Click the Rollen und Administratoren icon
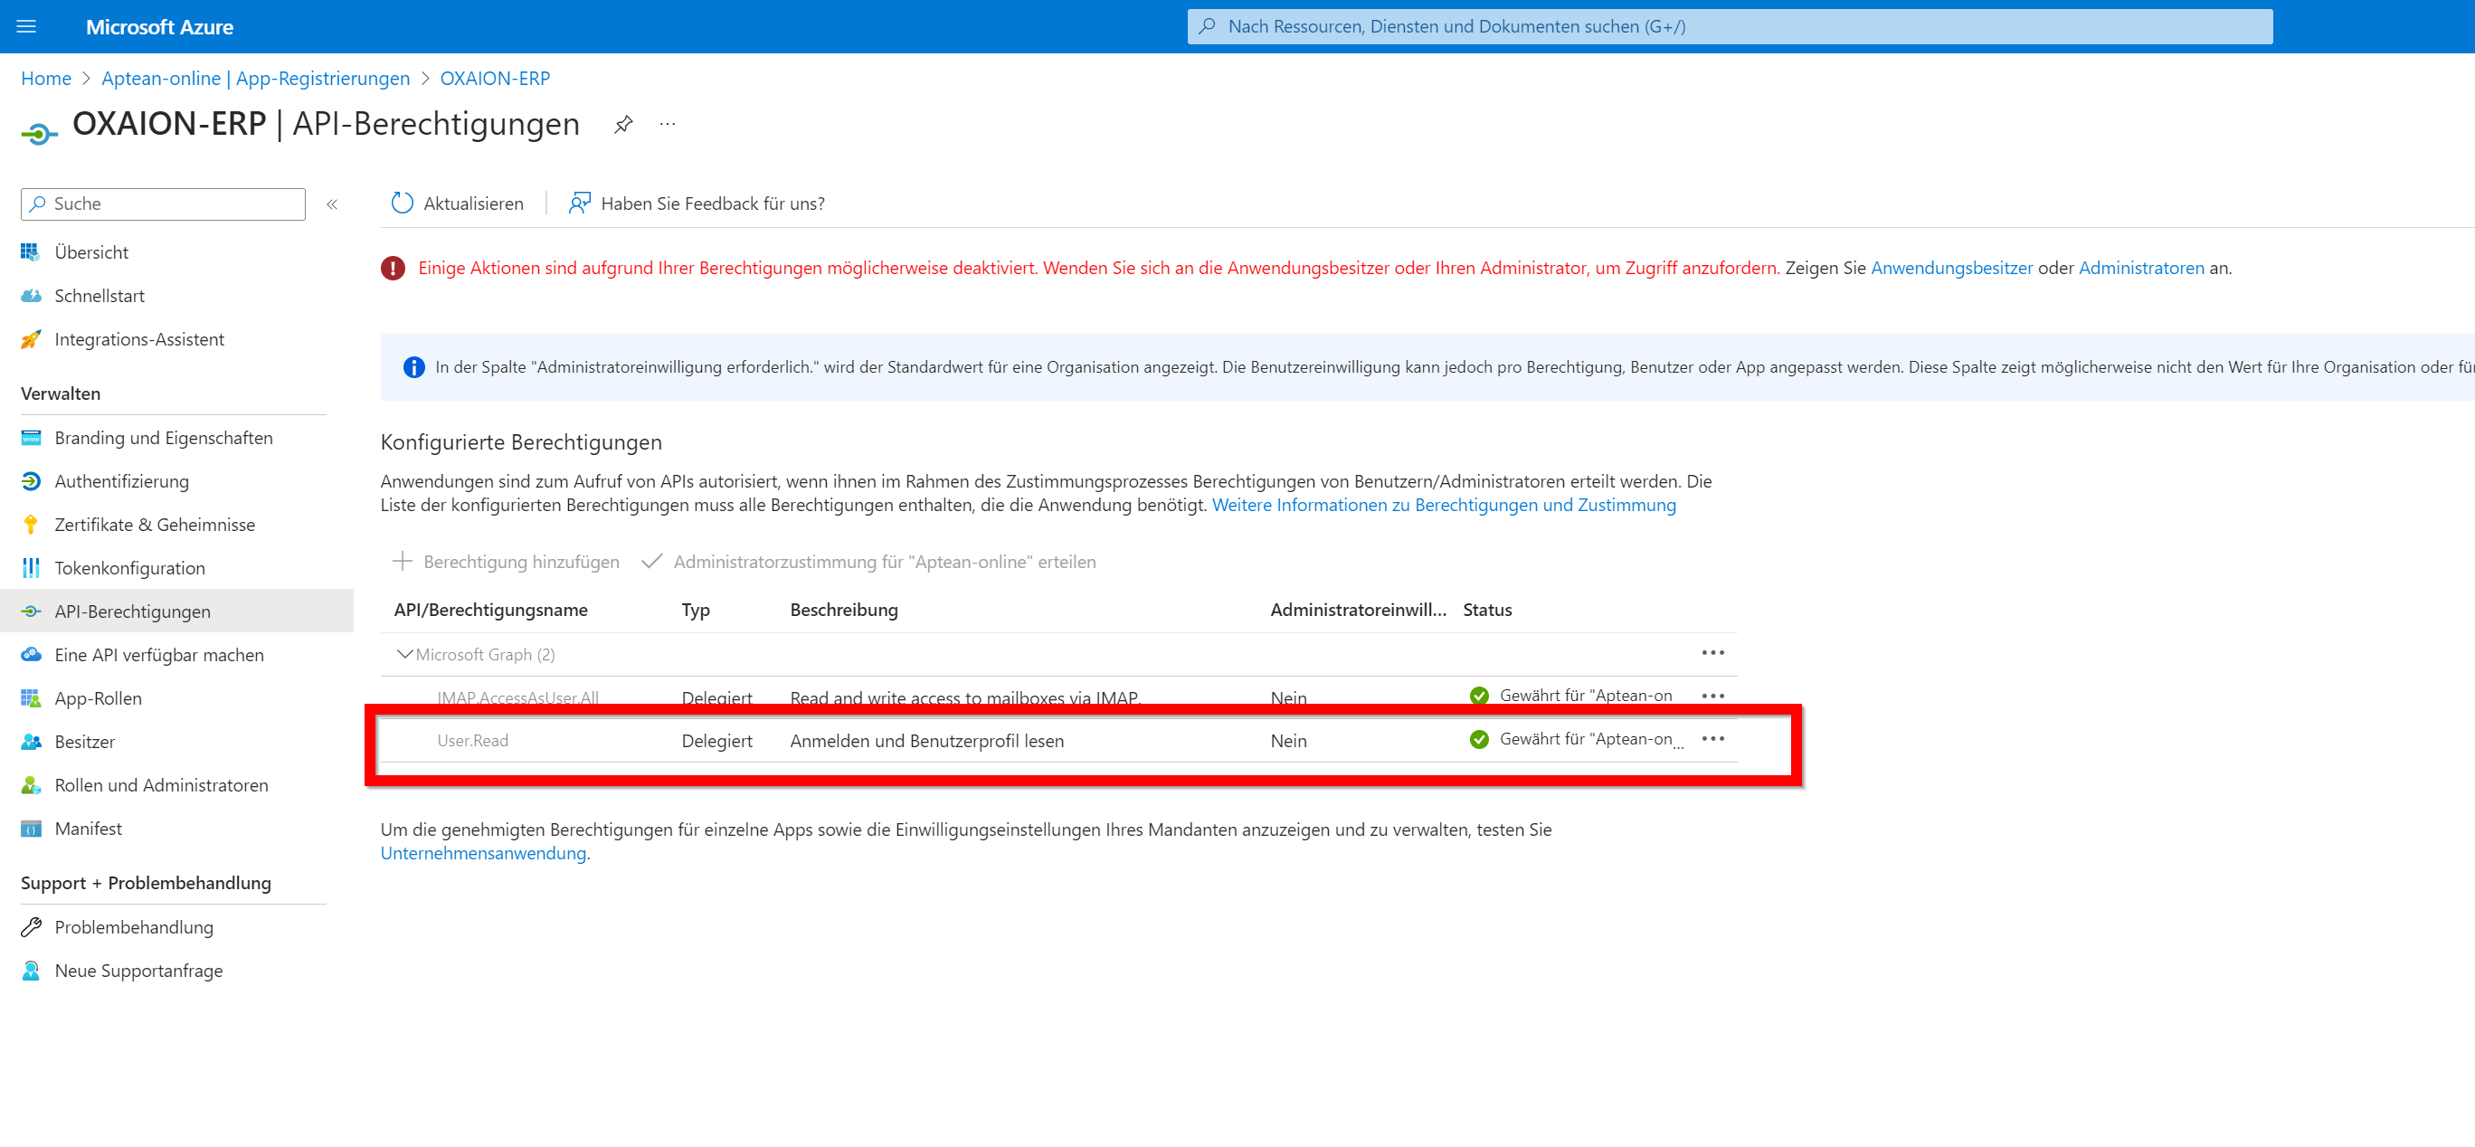The width and height of the screenshot is (2475, 1147). tap(31, 785)
